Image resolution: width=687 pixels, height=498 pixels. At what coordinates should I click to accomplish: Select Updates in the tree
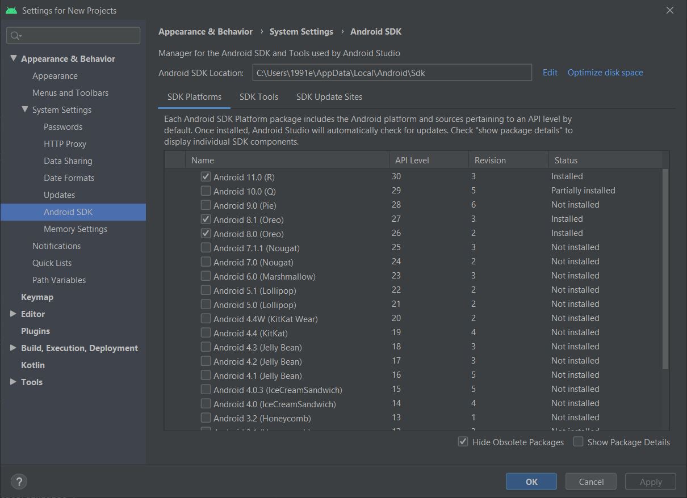click(x=59, y=195)
